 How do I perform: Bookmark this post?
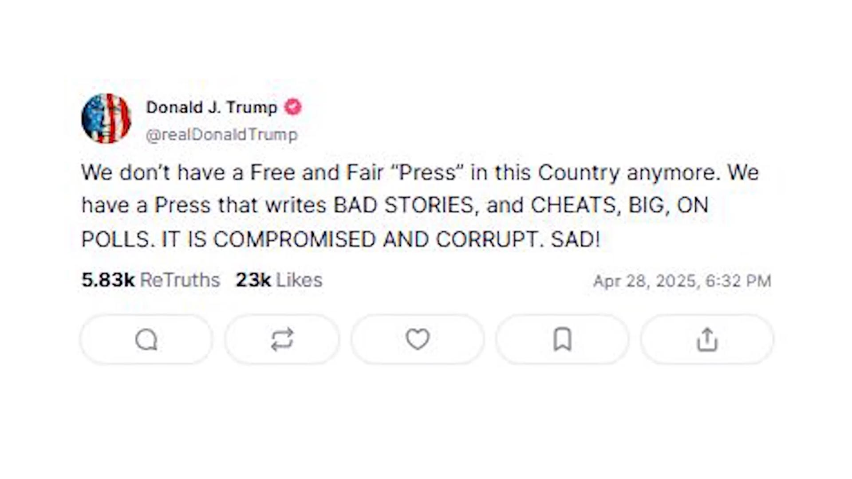(x=562, y=340)
